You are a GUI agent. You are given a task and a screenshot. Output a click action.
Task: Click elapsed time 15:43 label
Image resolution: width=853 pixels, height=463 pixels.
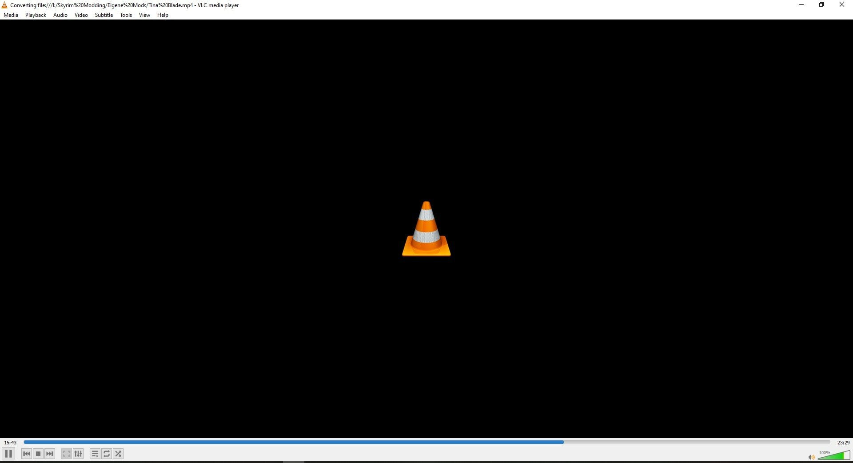[10, 443]
